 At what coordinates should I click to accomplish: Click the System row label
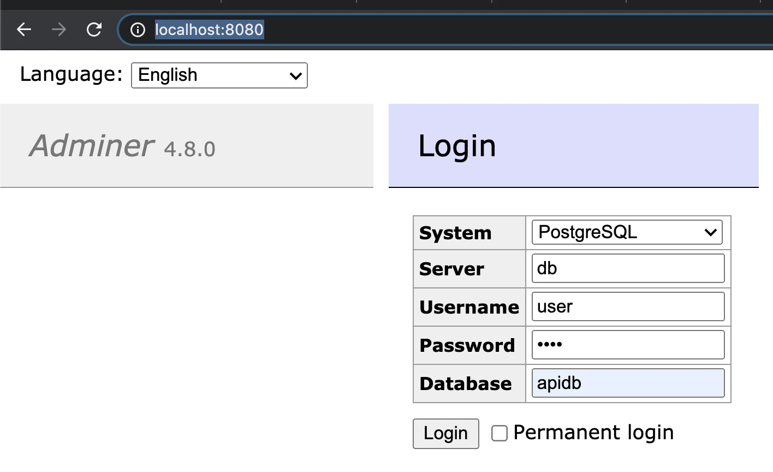(x=455, y=233)
